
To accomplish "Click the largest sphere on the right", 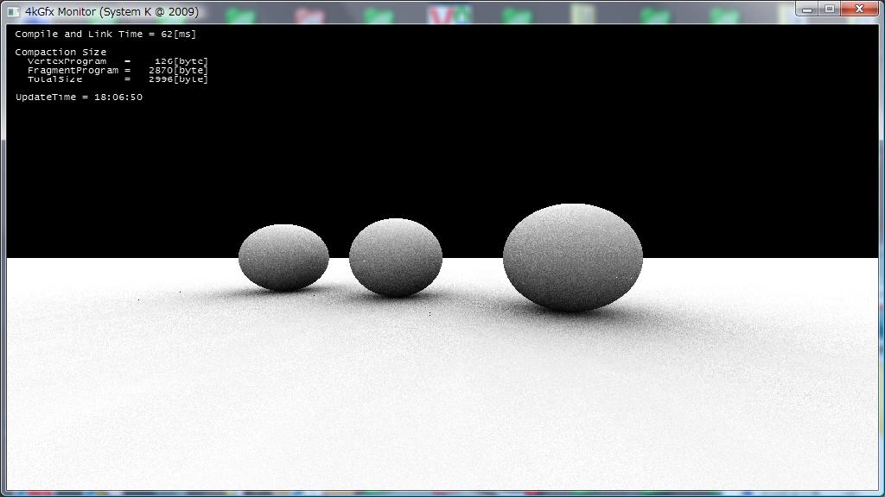I will click(x=573, y=256).
